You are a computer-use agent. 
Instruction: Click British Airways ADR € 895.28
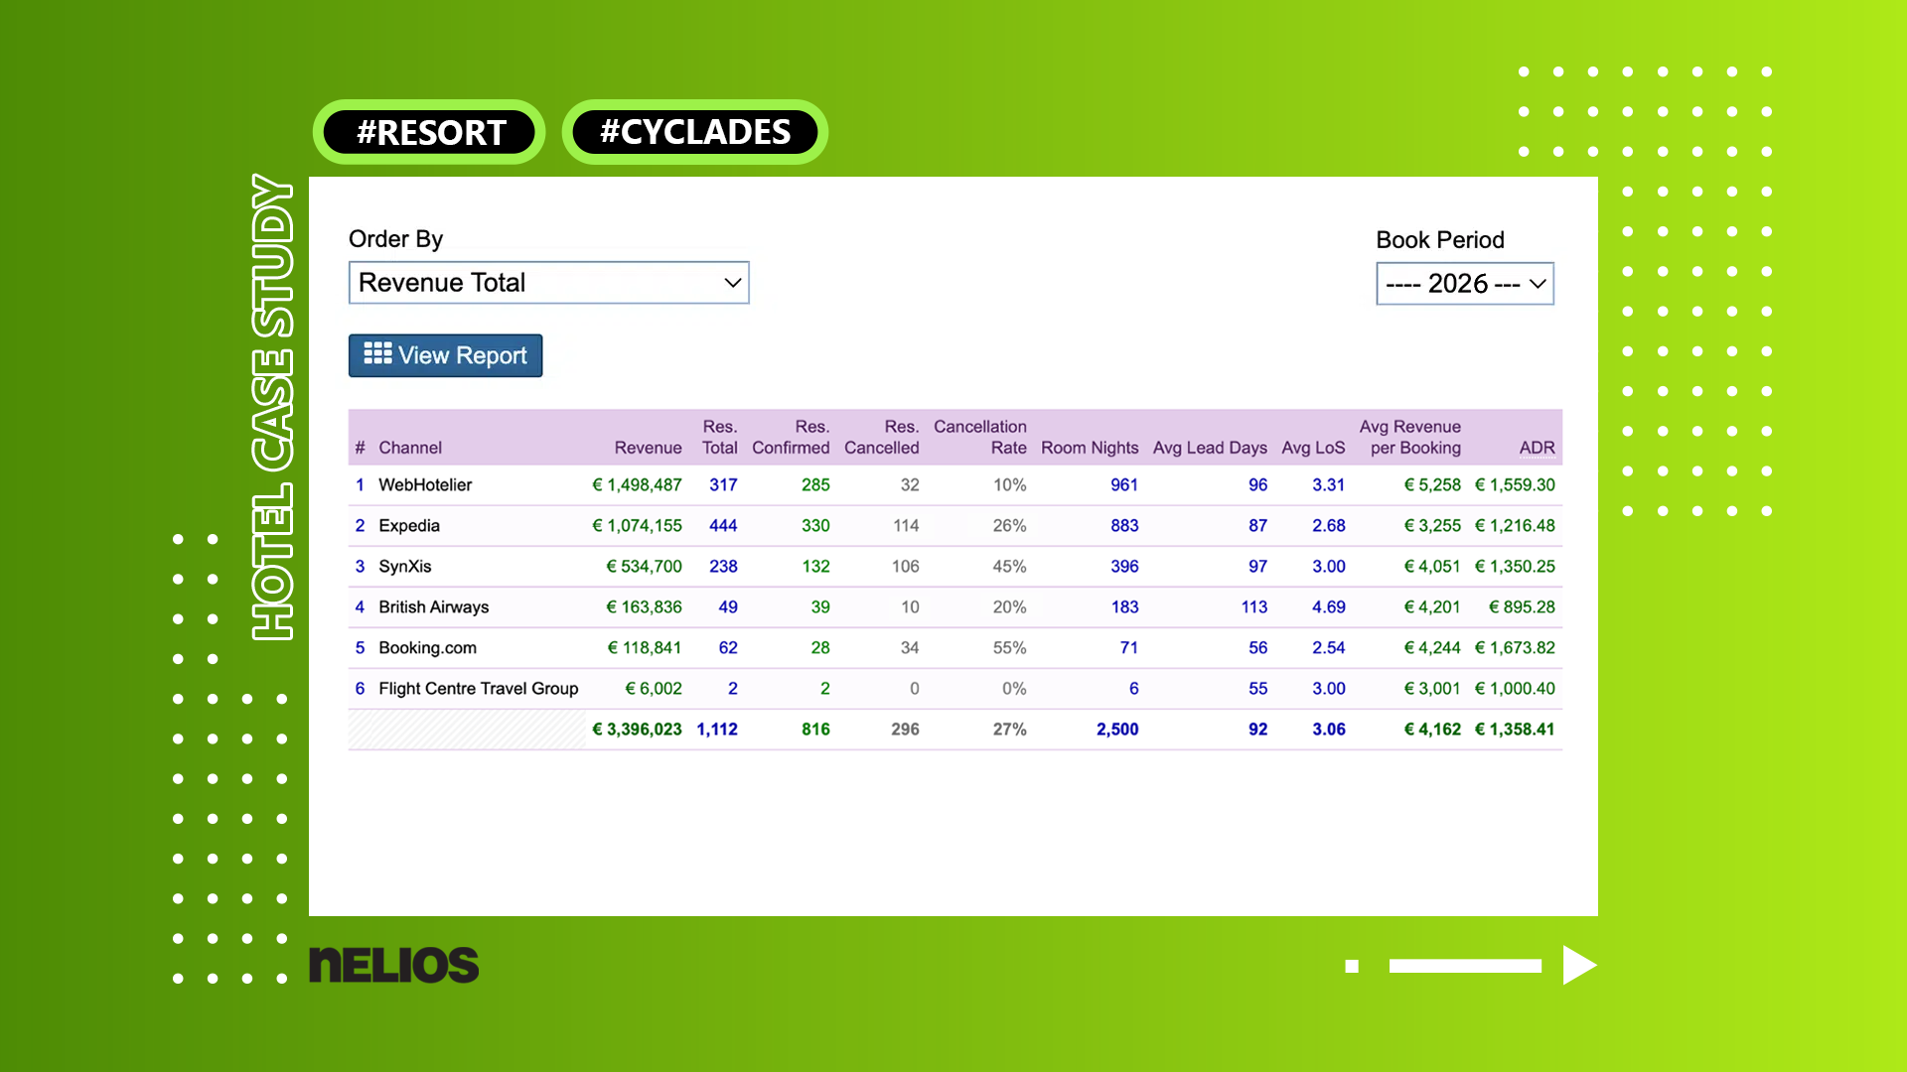[x=1522, y=607]
